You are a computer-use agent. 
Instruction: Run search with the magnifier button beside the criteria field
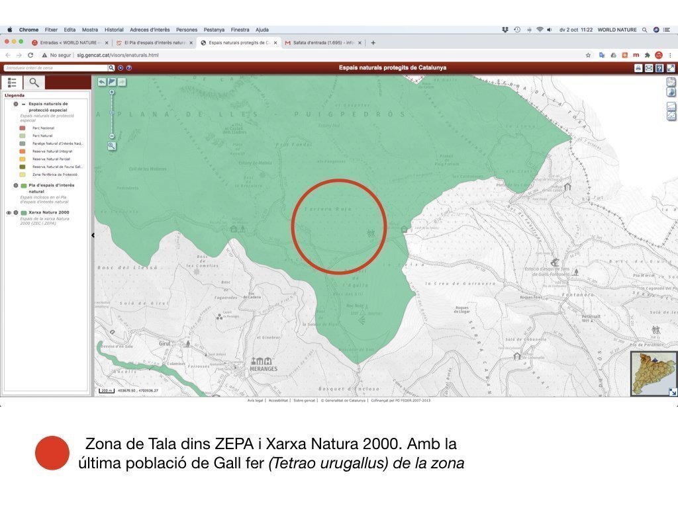click(x=111, y=68)
